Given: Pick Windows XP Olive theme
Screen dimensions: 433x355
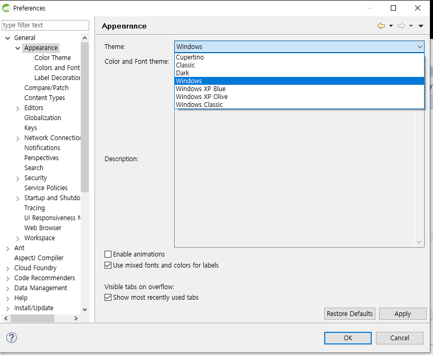Looking at the screenshot, I should click(x=299, y=97).
